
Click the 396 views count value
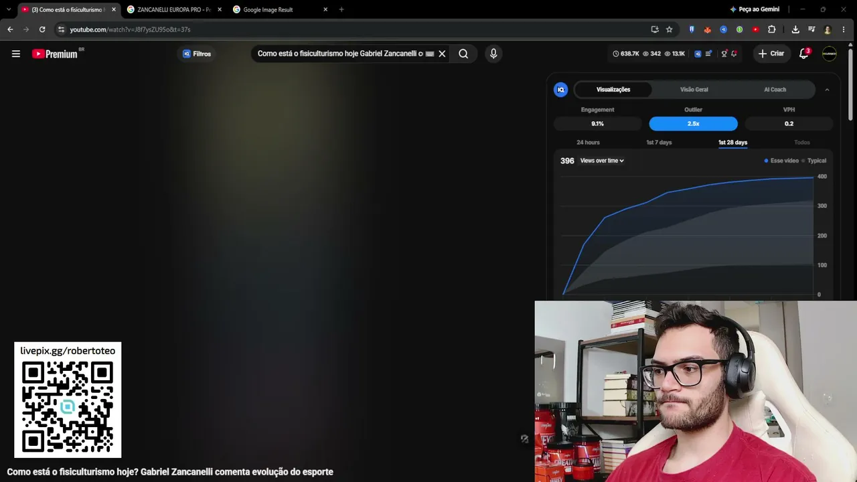[567, 161]
